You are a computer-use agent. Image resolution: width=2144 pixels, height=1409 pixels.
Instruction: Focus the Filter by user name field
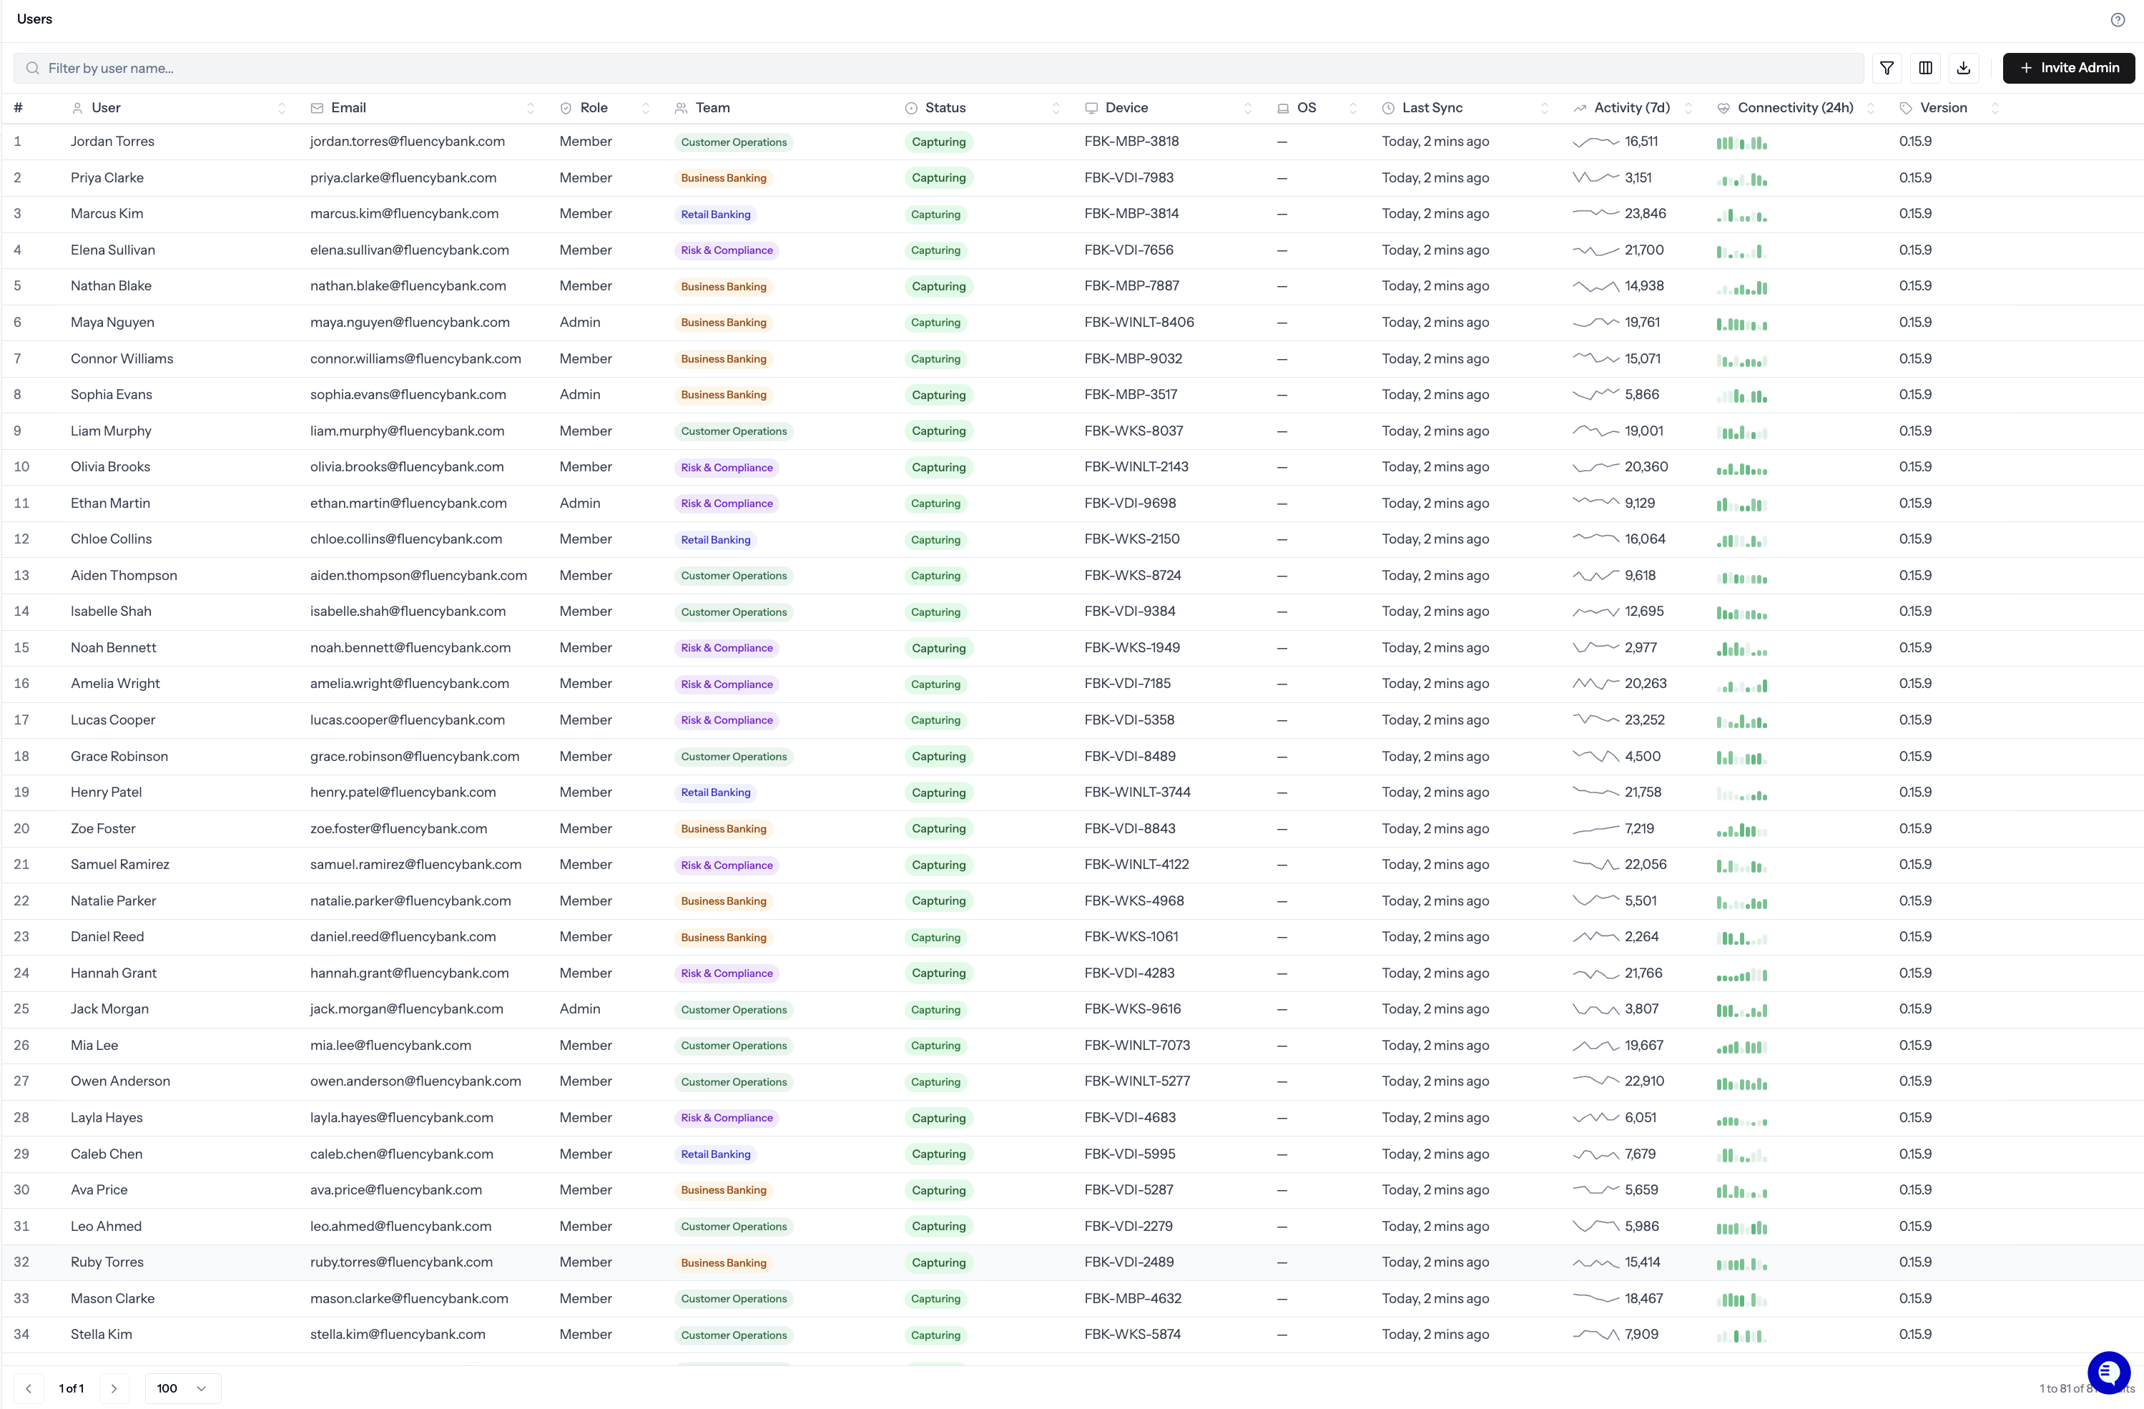point(938,69)
